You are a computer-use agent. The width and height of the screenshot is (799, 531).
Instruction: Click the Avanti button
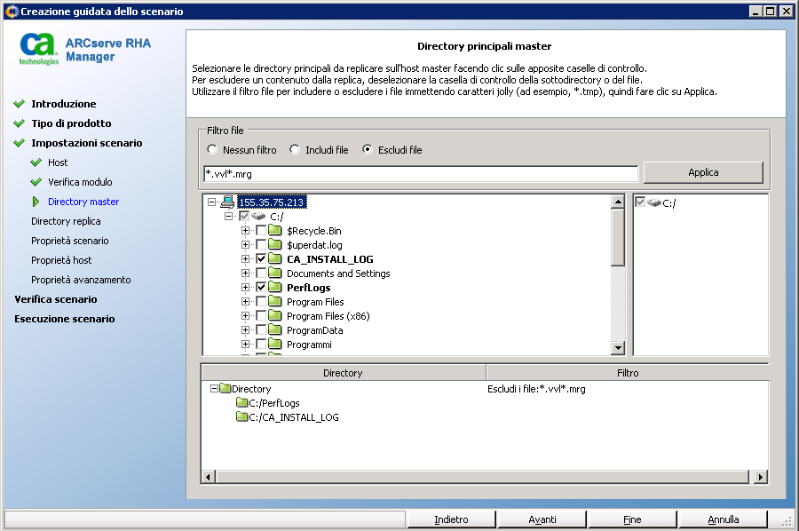[x=542, y=519]
